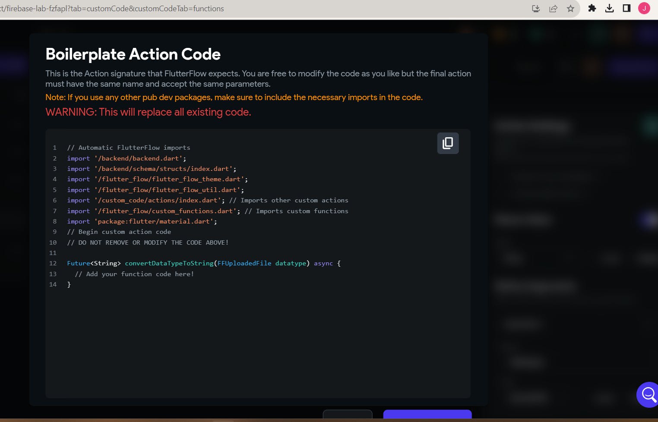Click the share page icon in address bar
This screenshot has width=658, height=422.
[x=553, y=9]
